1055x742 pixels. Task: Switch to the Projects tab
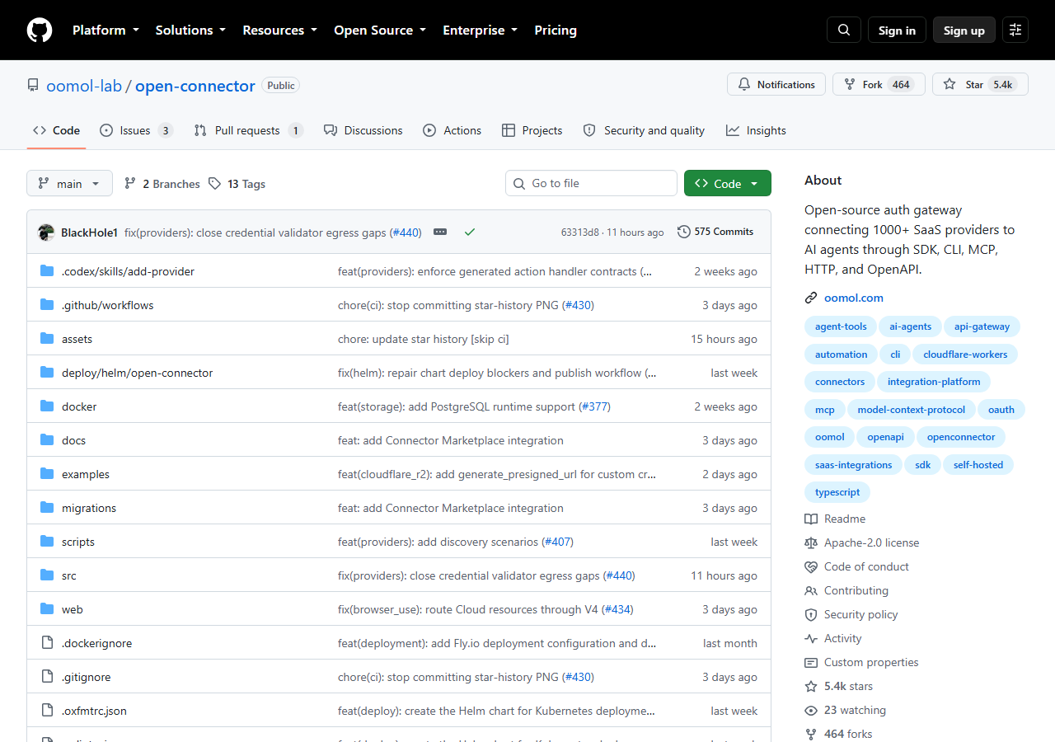532,130
